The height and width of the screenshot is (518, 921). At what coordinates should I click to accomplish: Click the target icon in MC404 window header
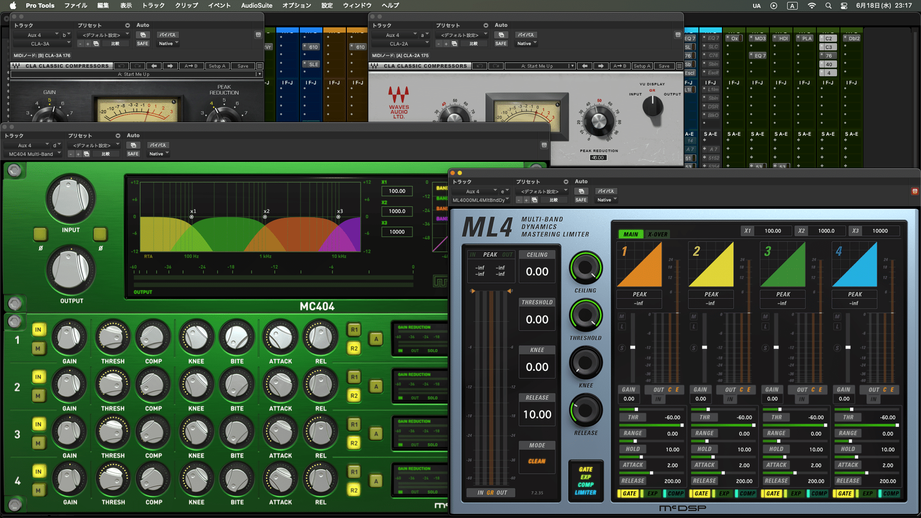pyautogui.click(x=544, y=145)
